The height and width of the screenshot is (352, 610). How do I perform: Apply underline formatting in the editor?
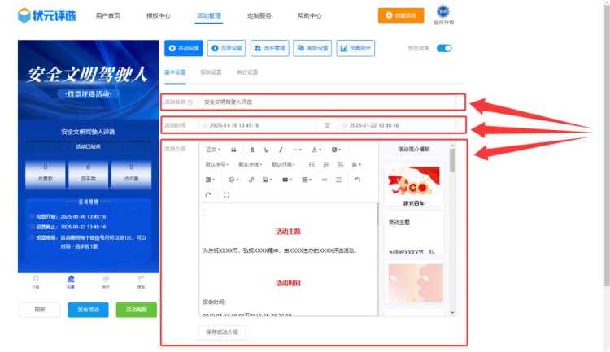tap(267, 150)
